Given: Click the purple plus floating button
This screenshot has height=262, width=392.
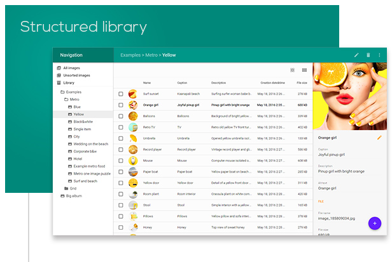Looking at the screenshot, I should click(x=374, y=223).
